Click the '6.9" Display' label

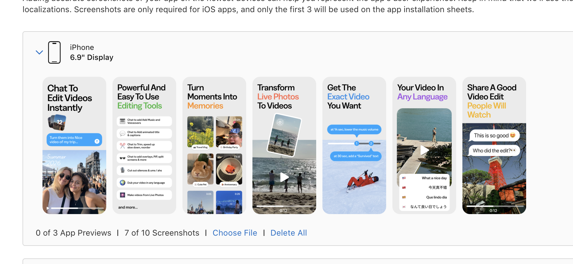click(92, 57)
